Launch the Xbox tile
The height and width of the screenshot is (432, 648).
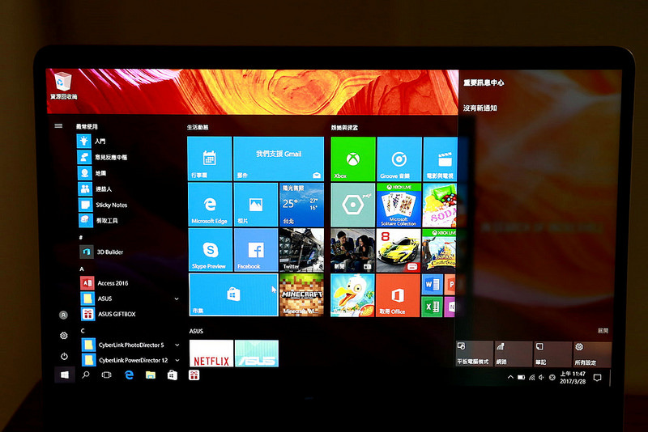point(353,159)
